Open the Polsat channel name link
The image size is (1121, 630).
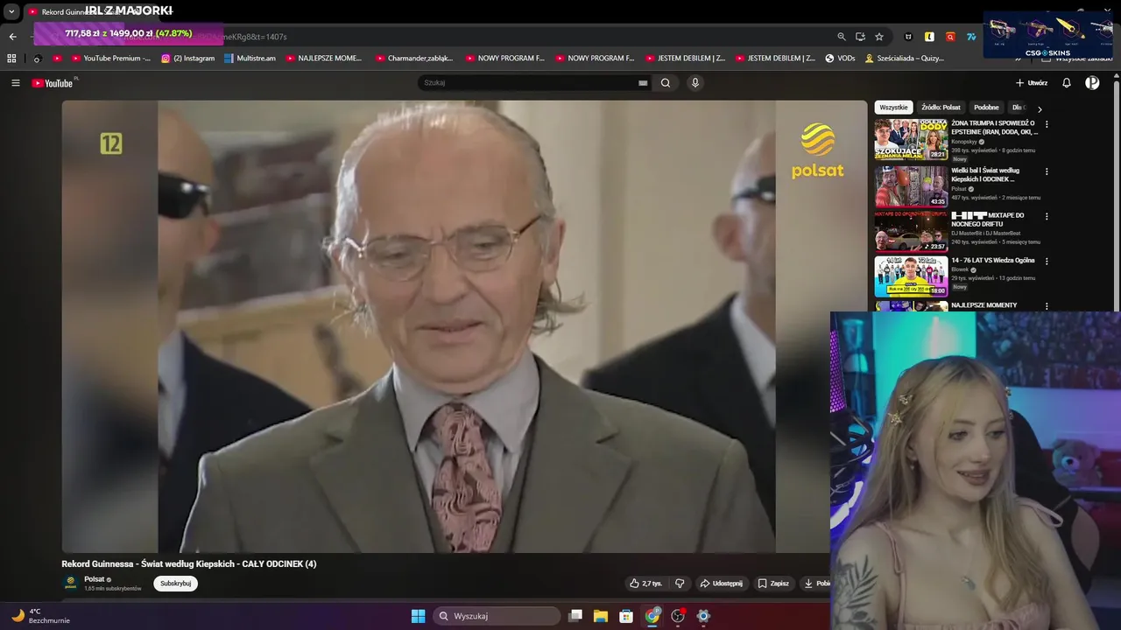[94, 579]
